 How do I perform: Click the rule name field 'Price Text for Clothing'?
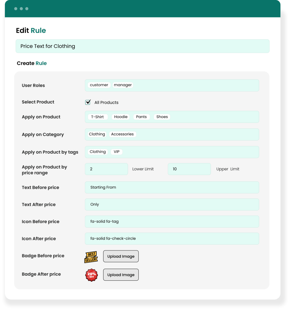tap(143, 46)
